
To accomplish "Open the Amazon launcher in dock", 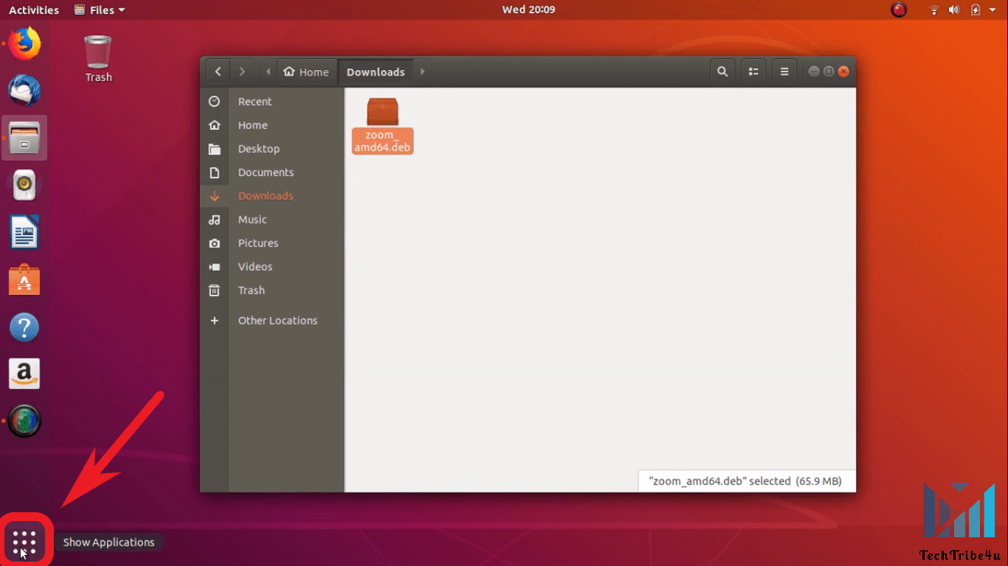I will click(x=24, y=374).
